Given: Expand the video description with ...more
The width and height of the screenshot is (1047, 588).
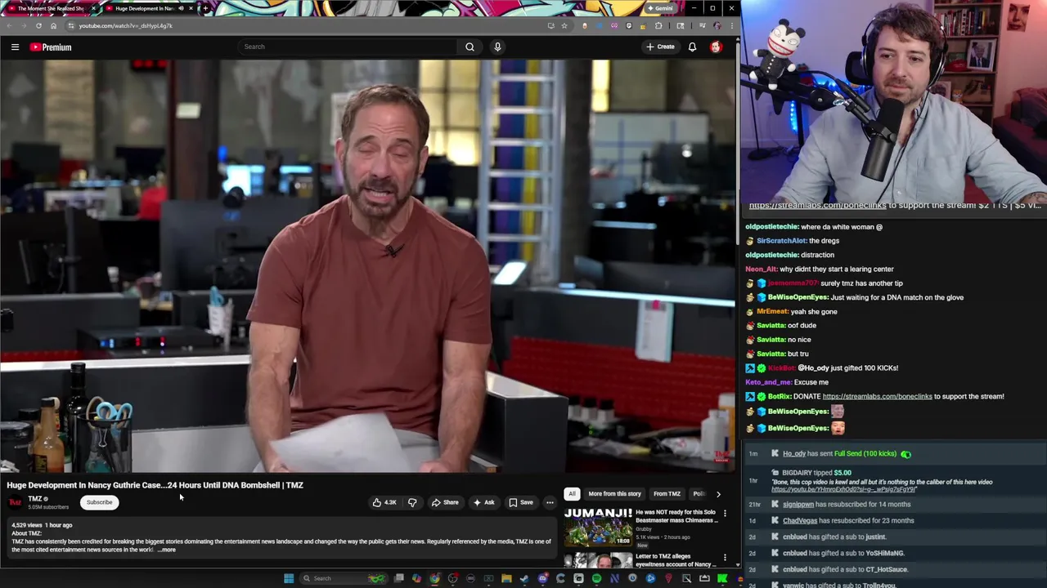Looking at the screenshot, I should tap(166, 550).
